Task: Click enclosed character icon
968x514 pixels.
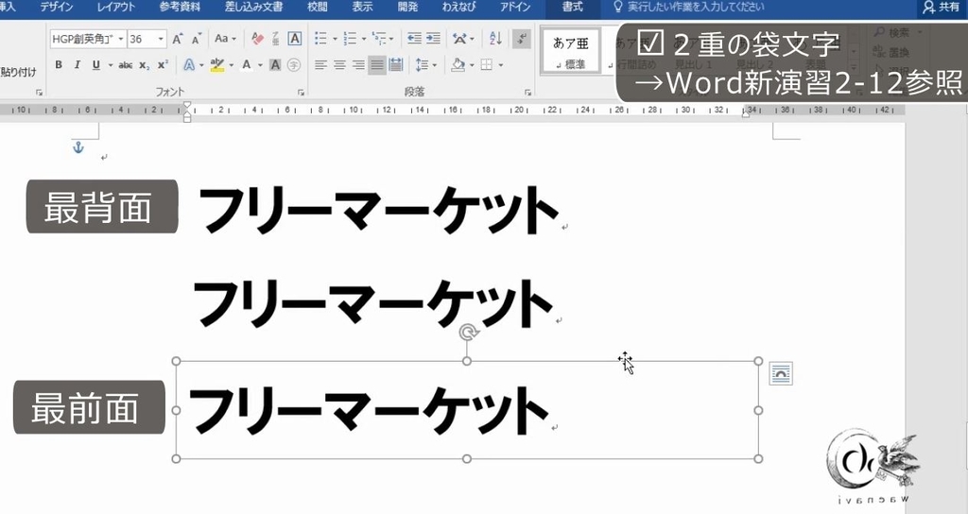Action: point(294,65)
